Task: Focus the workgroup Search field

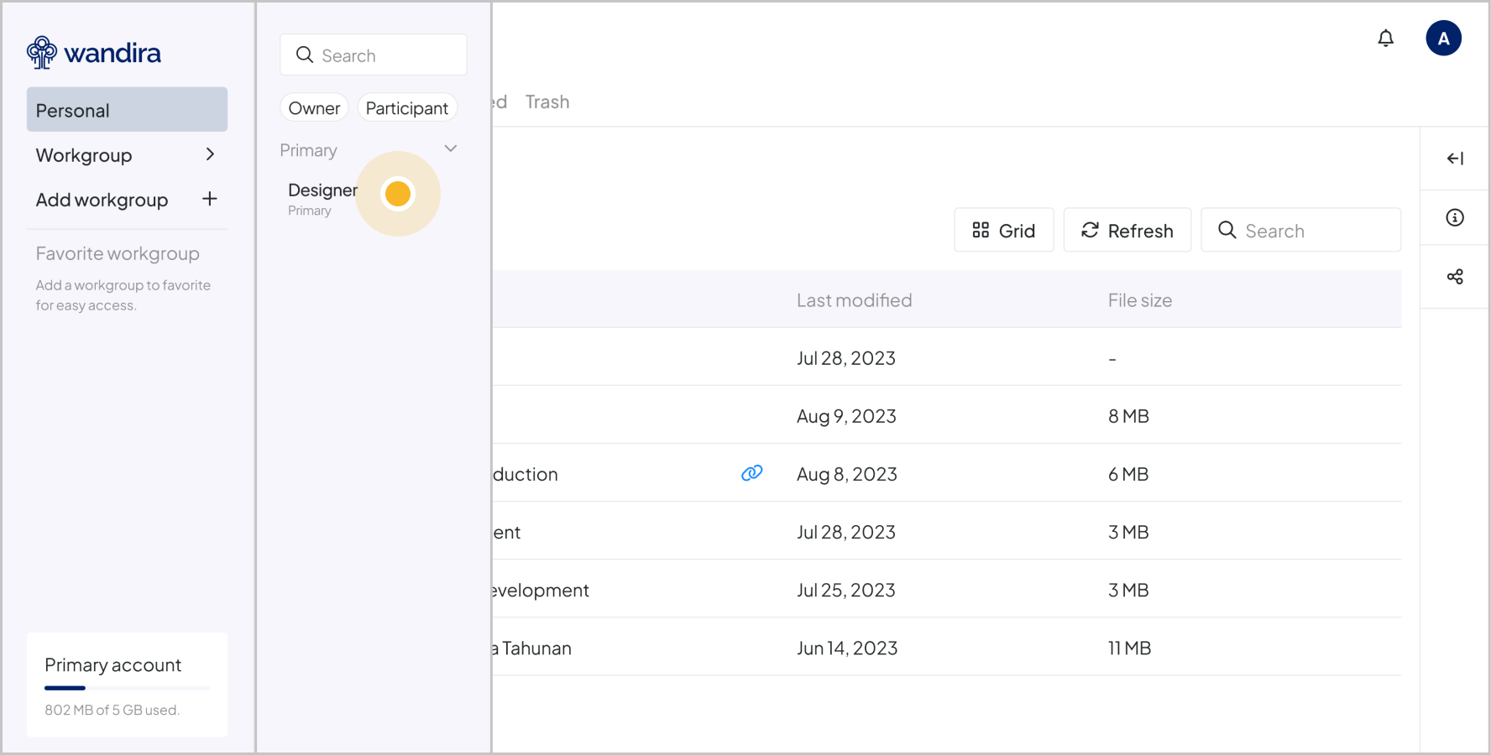Action: pos(374,55)
